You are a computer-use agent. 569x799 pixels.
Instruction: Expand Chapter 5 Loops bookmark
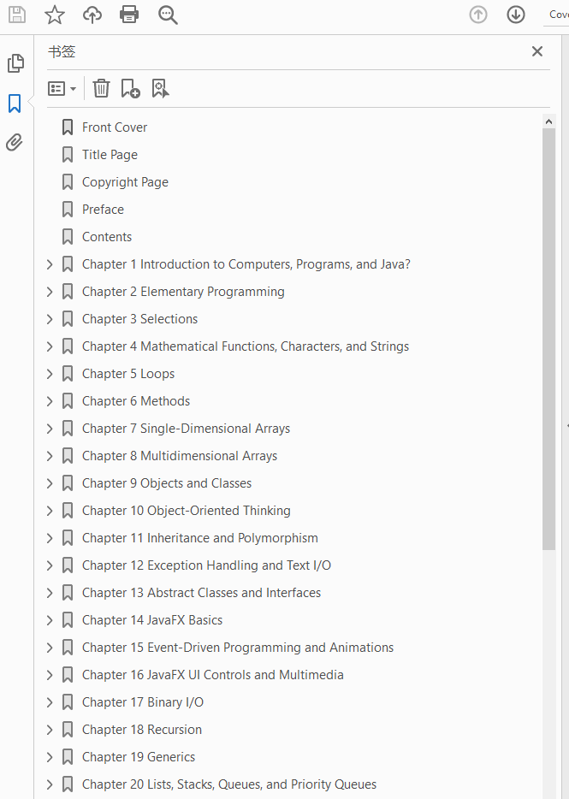pyautogui.click(x=50, y=374)
